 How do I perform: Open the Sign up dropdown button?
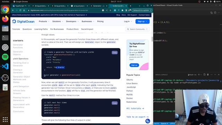pyautogui.click(x=143, y=22)
